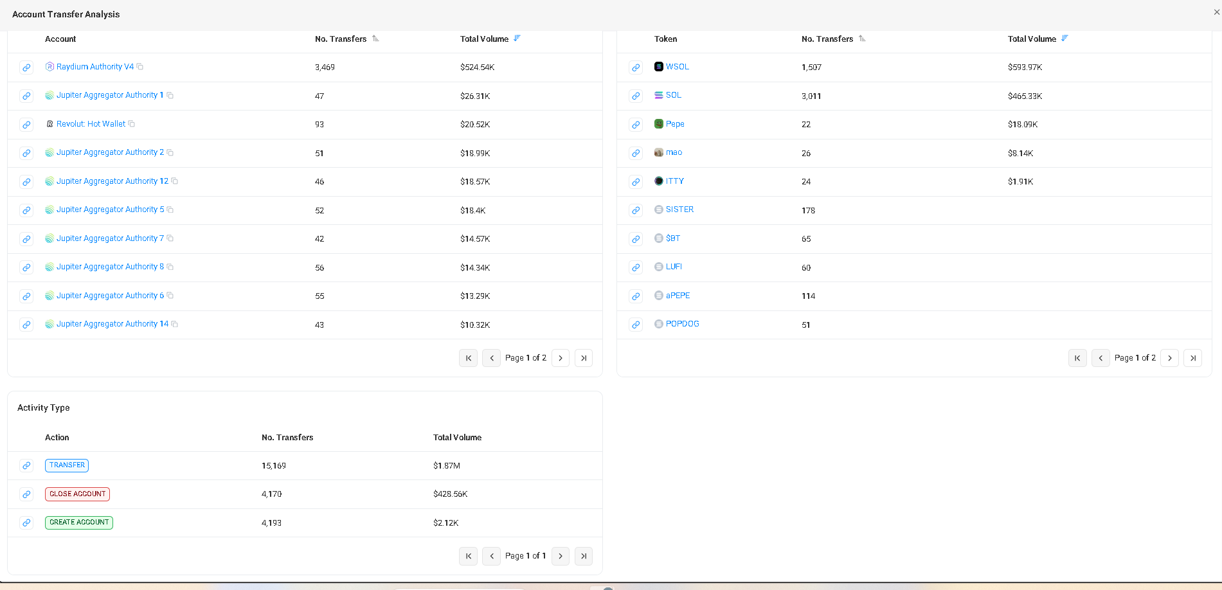Image resolution: width=1222 pixels, height=590 pixels.
Task: Click the link icon beside Jupiter Aggregator Authority 14
Action: click(x=26, y=325)
